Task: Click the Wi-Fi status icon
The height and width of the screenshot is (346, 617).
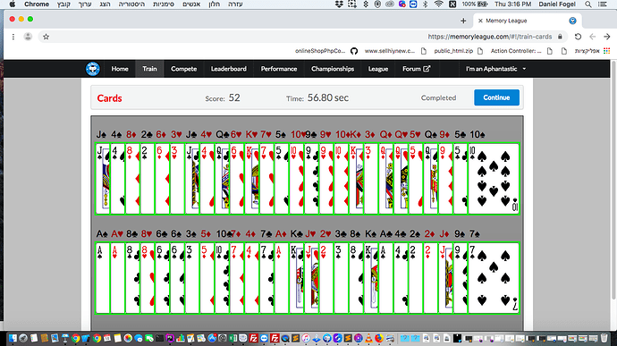Action: pyautogui.click(x=438, y=4)
